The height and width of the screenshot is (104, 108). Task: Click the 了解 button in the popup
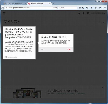(x=69, y=49)
